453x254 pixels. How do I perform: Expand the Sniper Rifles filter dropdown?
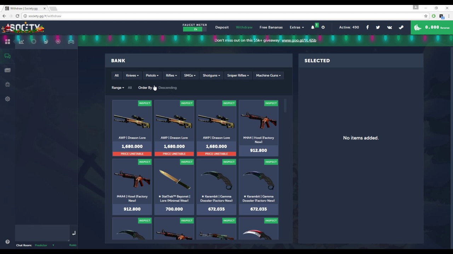point(238,75)
